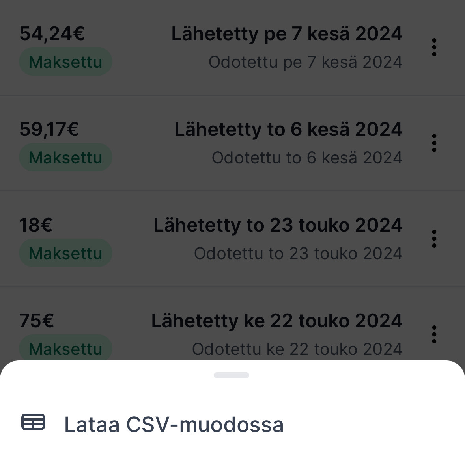This screenshot has height=462, width=465.
Task: Select the 54,24€ amount
Action: pos(52,34)
